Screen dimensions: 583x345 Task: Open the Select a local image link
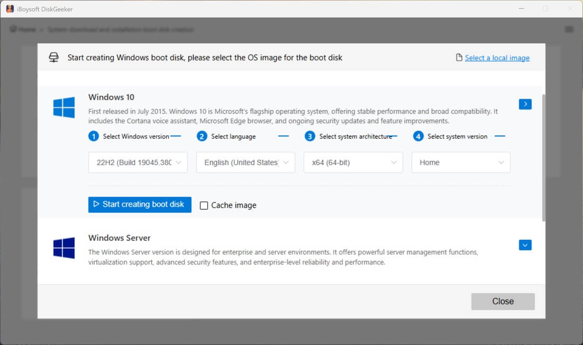click(497, 57)
